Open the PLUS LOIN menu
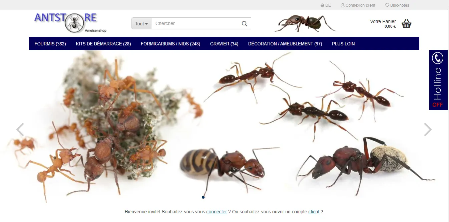 tap(343, 44)
